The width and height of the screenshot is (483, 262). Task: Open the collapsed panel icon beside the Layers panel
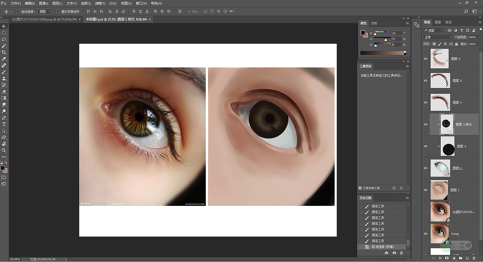click(x=416, y=25)
